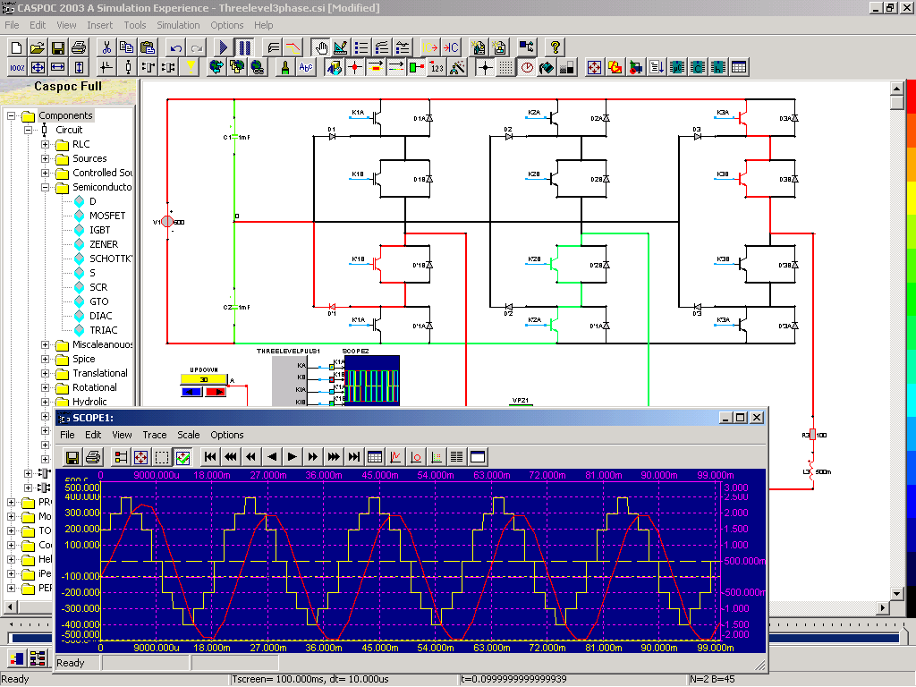
Task: Toggle the hand pan tool
Action: pos(320,47)
